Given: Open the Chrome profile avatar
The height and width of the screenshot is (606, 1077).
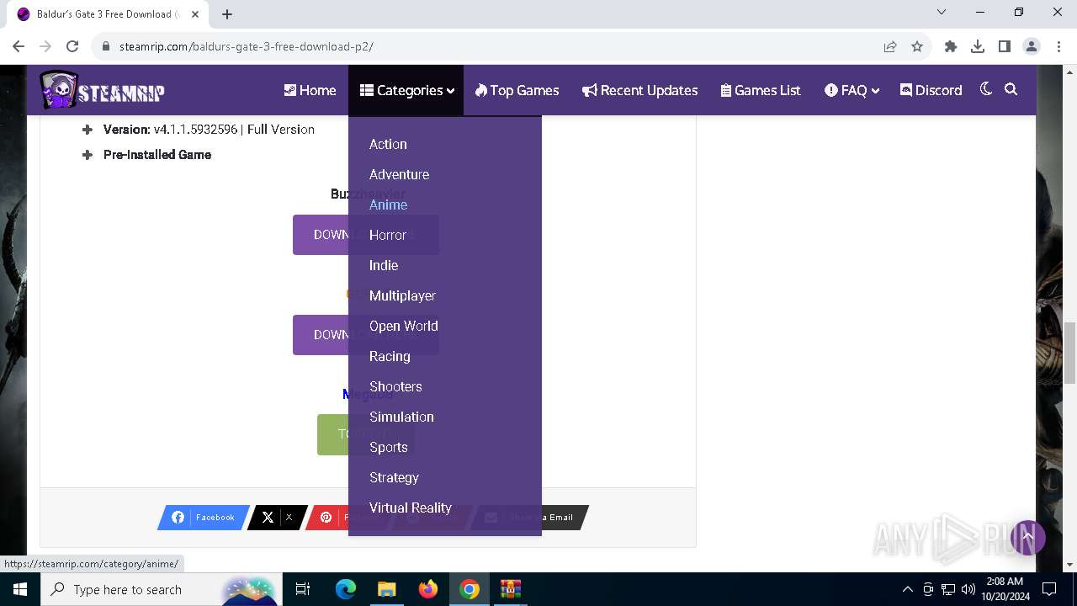Looking at the screenshot, I should pyautogui.click(x=1032, y=46).
